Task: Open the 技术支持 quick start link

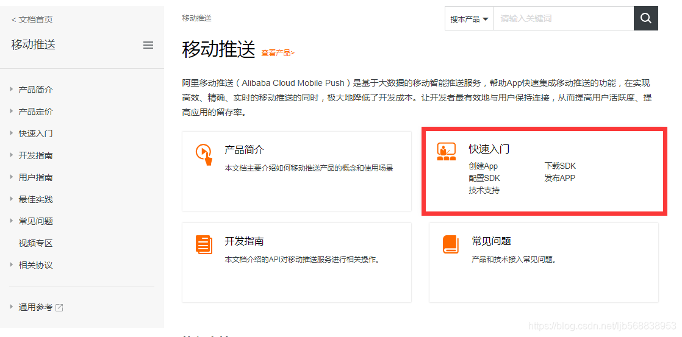Action: pos(484,190)
